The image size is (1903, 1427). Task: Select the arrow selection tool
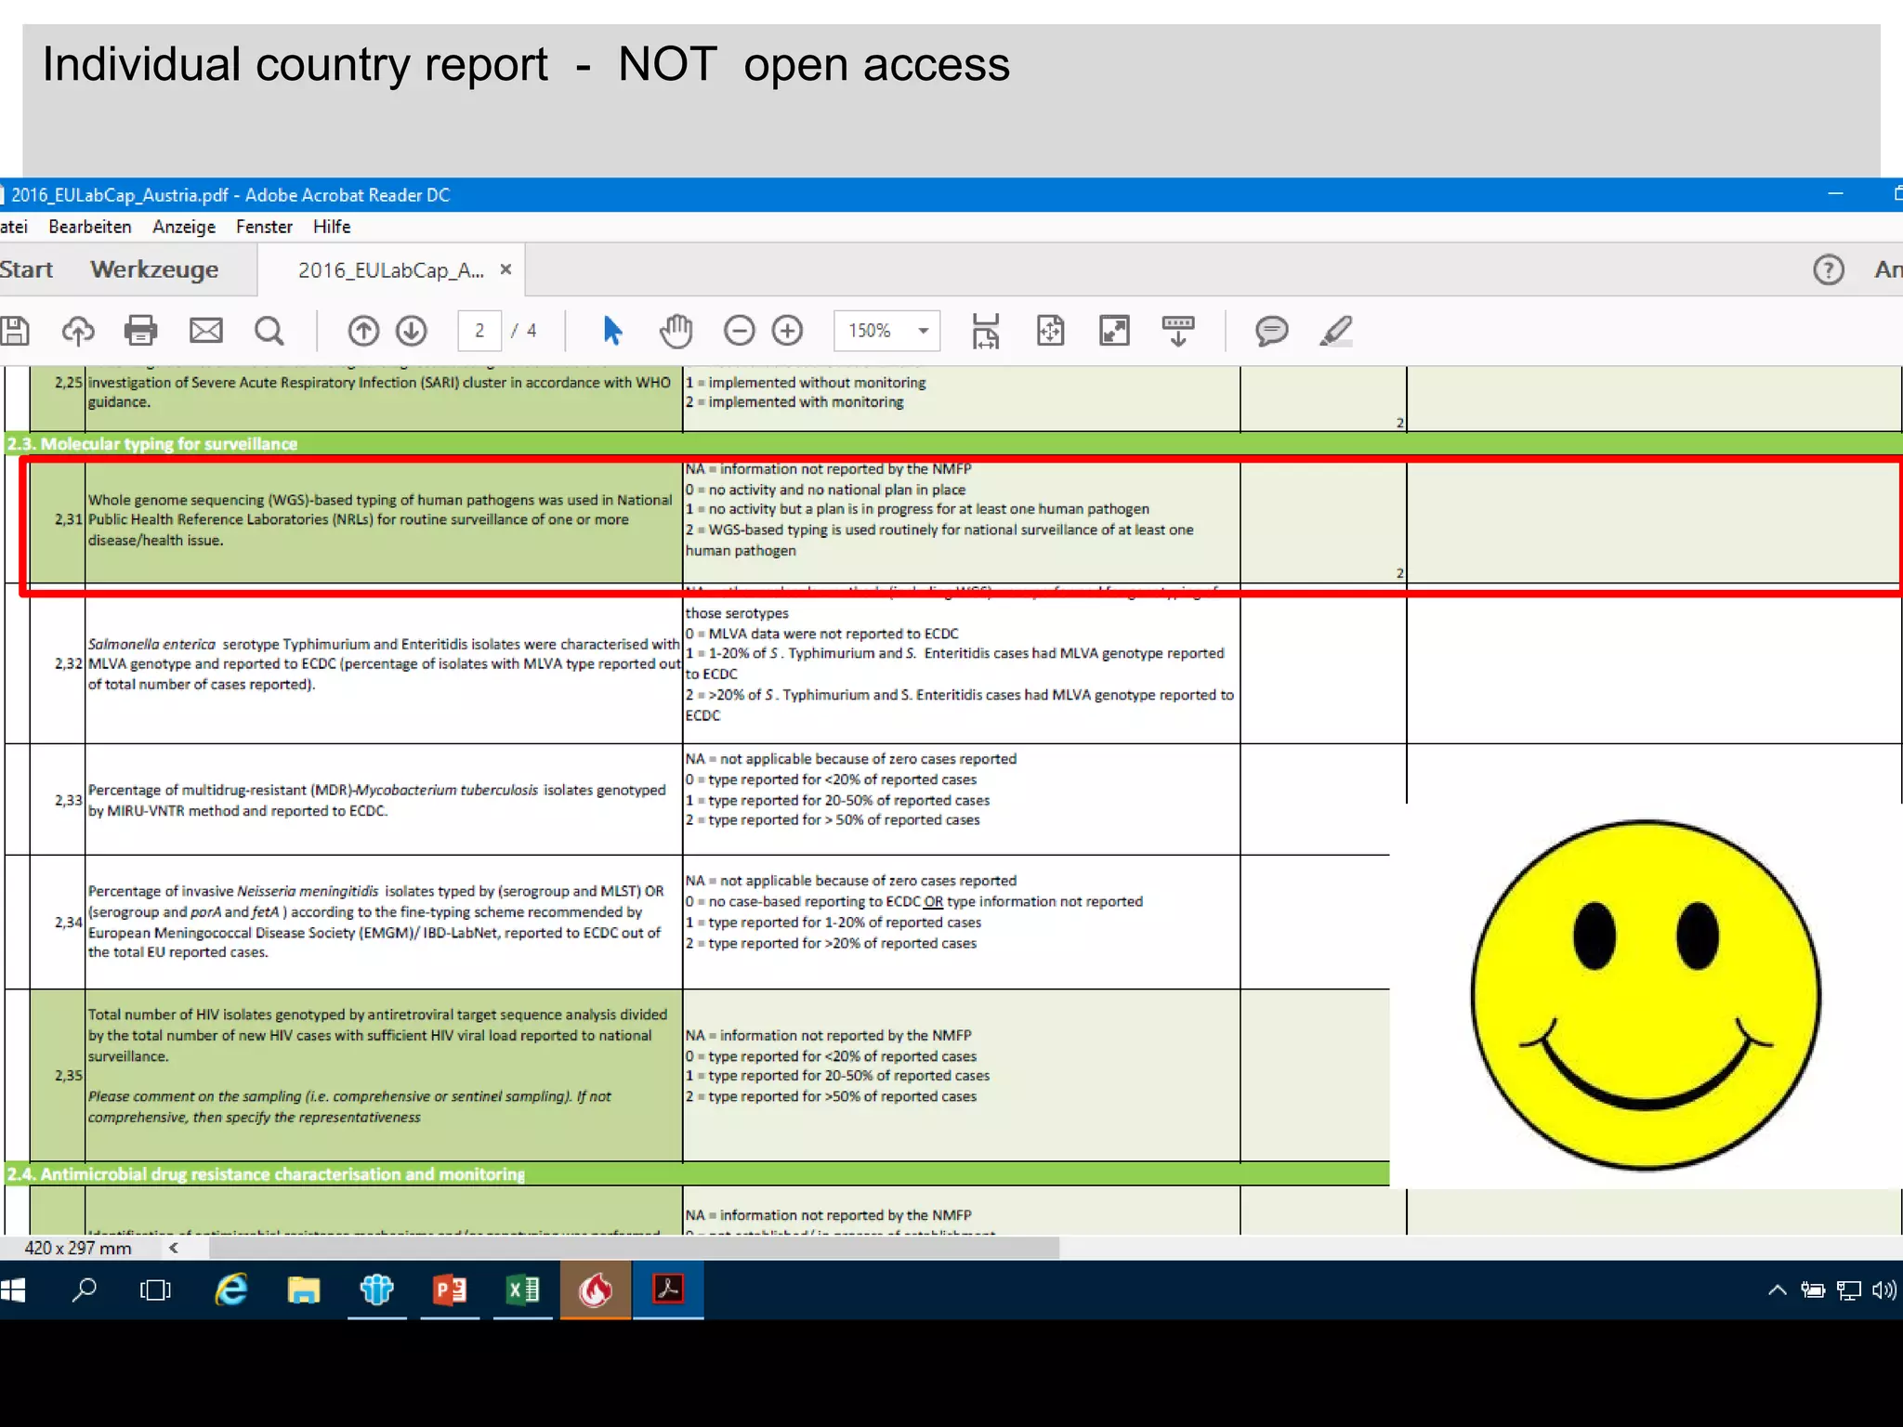pyautogui.click(x=612, y=331)
